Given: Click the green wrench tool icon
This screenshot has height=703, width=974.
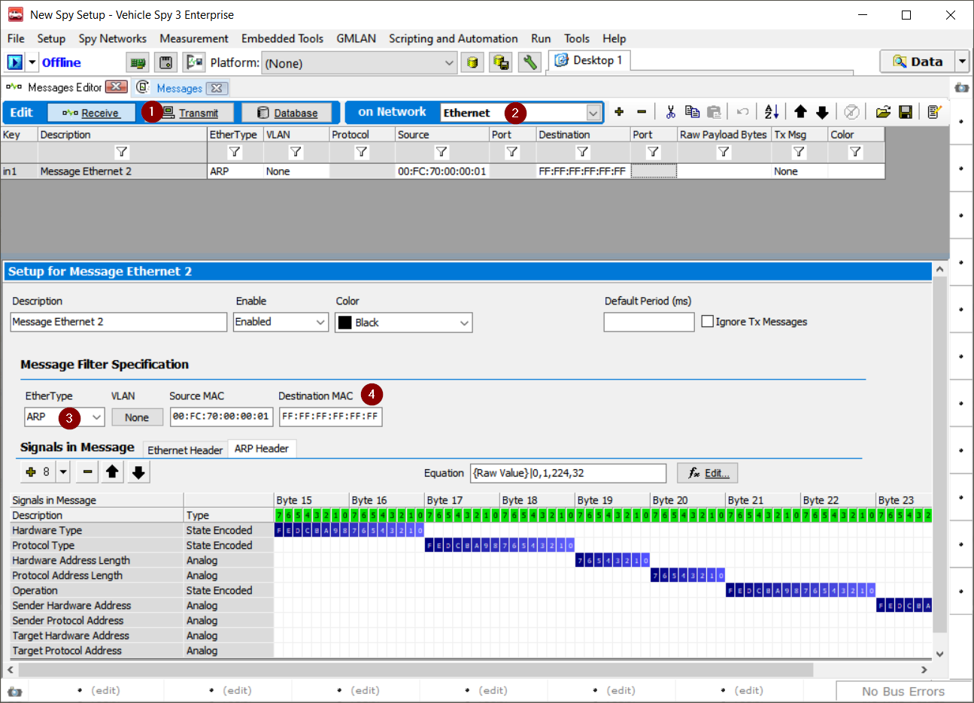Looking at the screenshot, I should pos(530,62).
